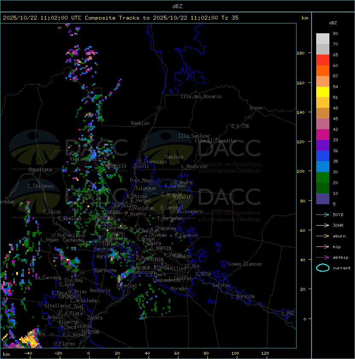Click the 'Tres_Mayo' map label
This screenshot has width=355, height=359.
click(x=141, y=180)
